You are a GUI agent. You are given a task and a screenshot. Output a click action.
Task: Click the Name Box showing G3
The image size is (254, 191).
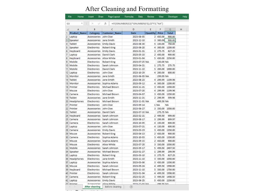(x=73, y=23)
